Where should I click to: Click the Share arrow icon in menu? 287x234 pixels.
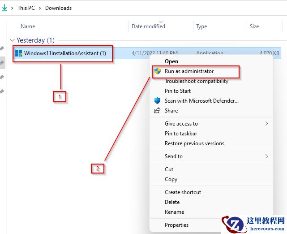(157, 110)
